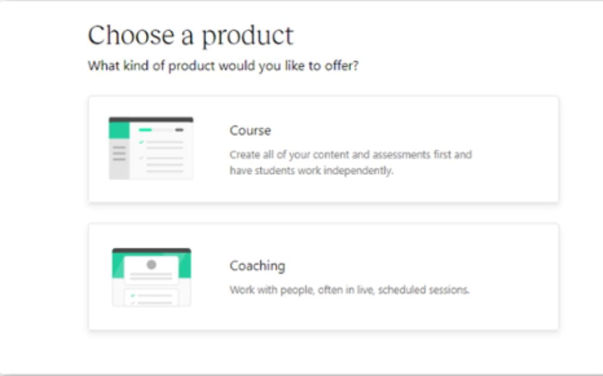
Task: Click the Course description about working independently
Action: tap(351, 163)
